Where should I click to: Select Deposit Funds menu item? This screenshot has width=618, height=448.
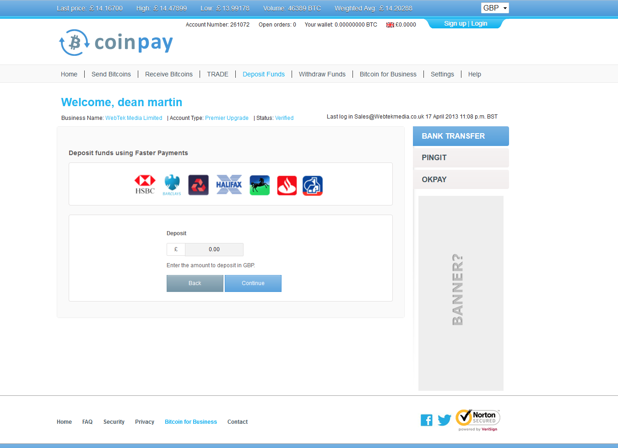tap(264, 74)
